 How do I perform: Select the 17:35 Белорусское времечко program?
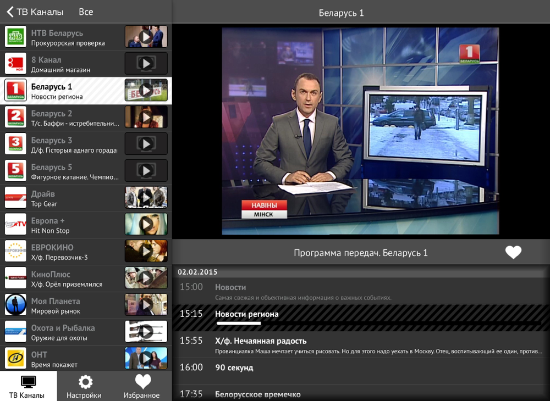[361, 394]
